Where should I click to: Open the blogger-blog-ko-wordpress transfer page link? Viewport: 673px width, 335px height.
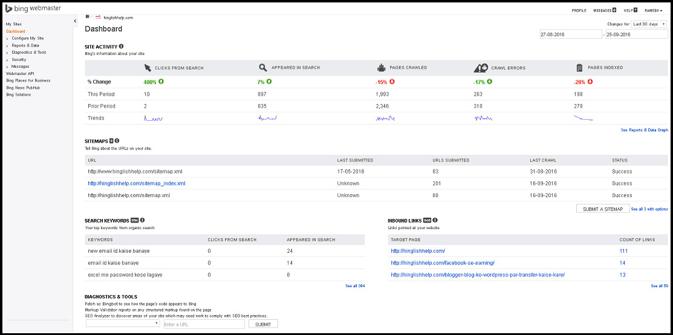(478, 275)
